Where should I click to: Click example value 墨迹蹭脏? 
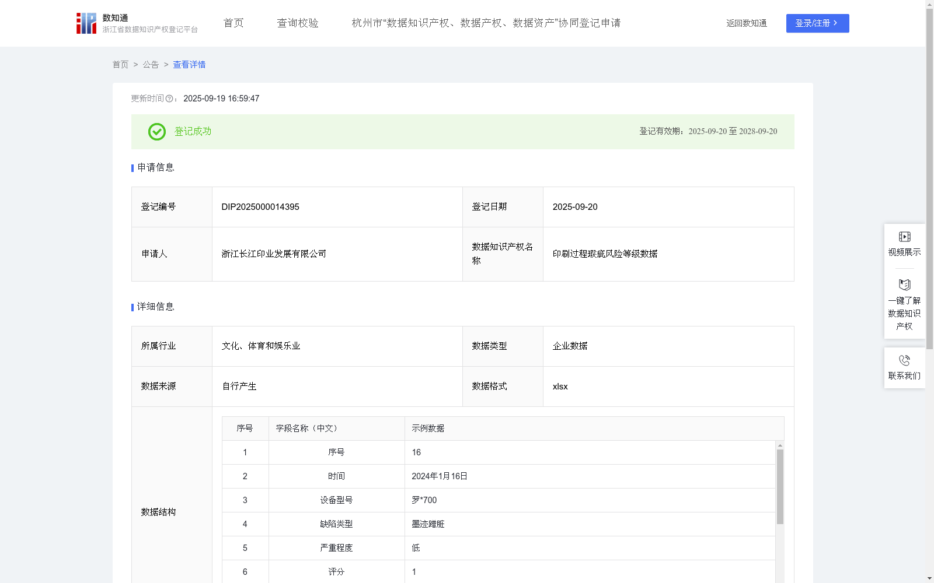(x=428, y=524)
